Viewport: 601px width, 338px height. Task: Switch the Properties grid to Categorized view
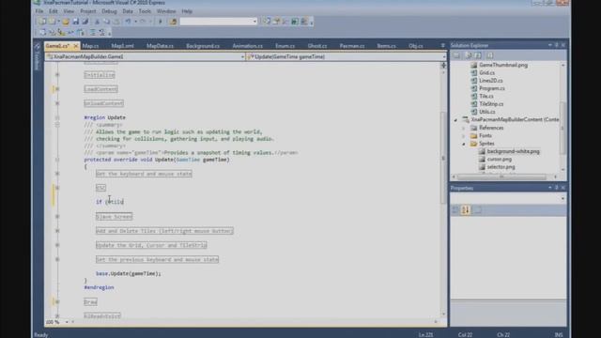click(455, 210)
